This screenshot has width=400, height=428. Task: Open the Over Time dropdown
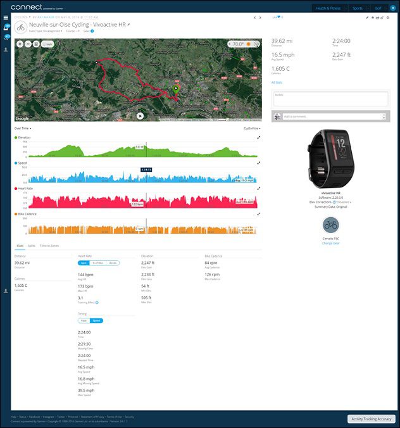click(x=23, y=129)
